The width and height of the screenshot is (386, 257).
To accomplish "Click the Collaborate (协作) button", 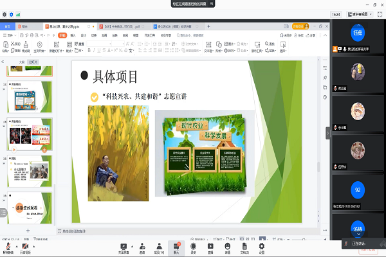I will 299,35.
